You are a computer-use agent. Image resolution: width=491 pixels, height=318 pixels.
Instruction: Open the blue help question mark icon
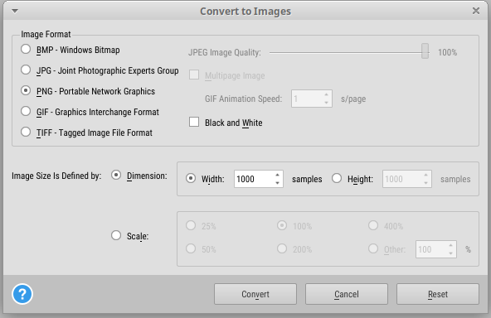tap(22, 294)
